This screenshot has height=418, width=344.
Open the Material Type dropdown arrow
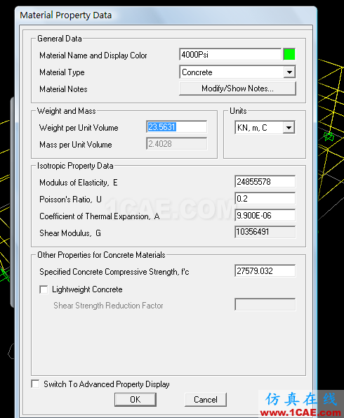(x=289, y=72)
